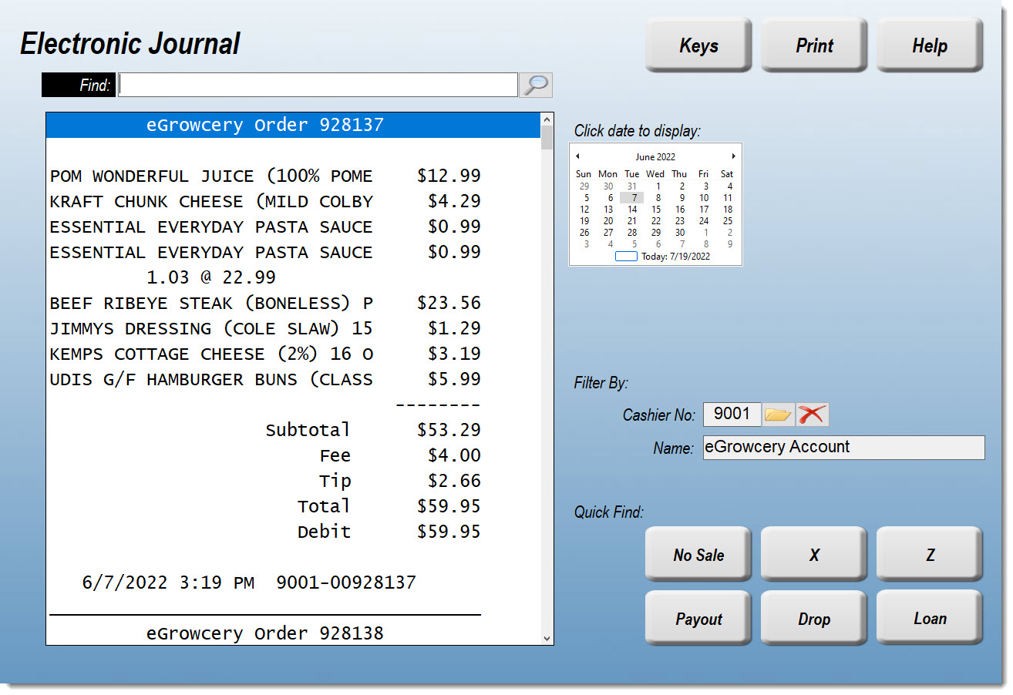Click journal scrollbar up arrow

tap(547, 119)
